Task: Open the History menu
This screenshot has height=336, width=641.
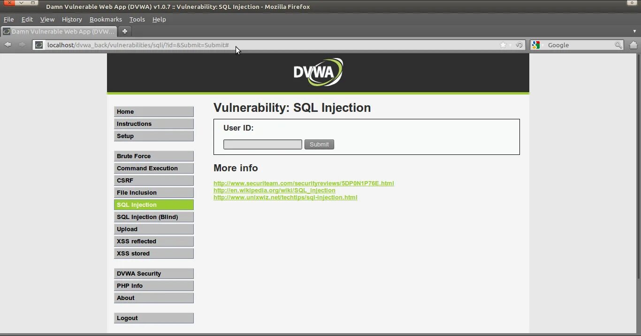Action: pos(72,19)
